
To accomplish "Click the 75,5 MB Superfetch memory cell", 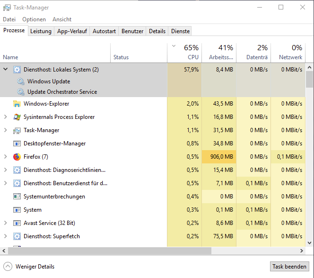I will [219, 236].
